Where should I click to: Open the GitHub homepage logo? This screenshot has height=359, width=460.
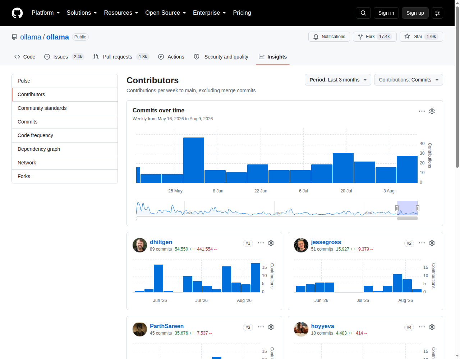(x=17, y=13)
